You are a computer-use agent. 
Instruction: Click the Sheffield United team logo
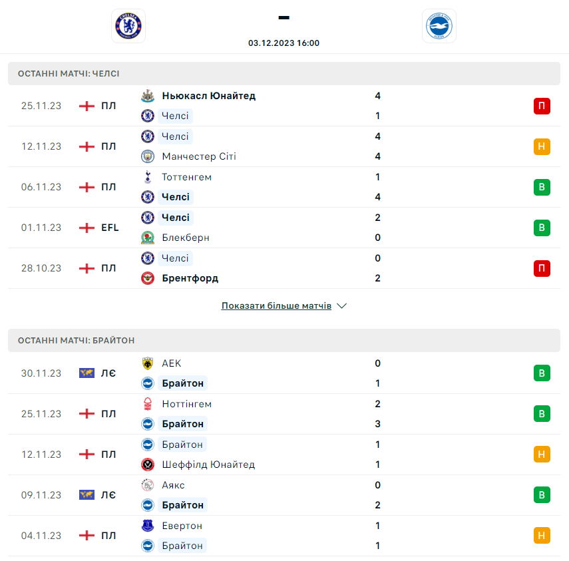tap(148, 465)
